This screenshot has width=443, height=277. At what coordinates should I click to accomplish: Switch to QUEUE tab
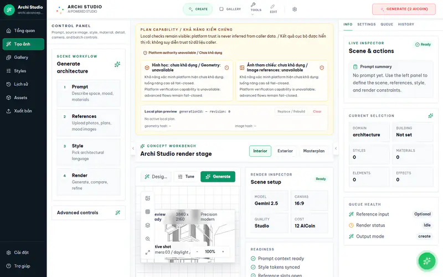tap(387, 24)
